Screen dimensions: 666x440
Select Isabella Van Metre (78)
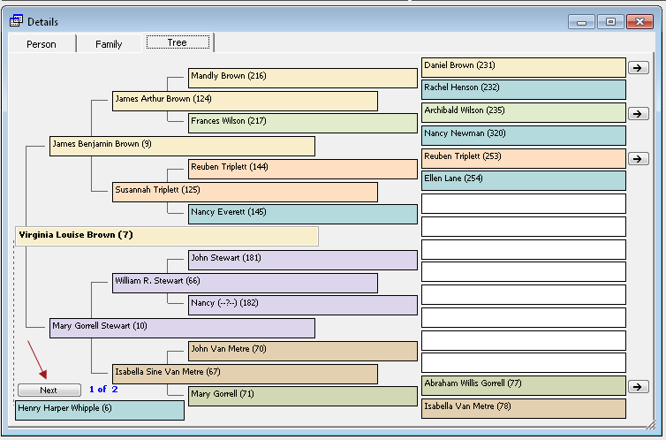point(523,408)
